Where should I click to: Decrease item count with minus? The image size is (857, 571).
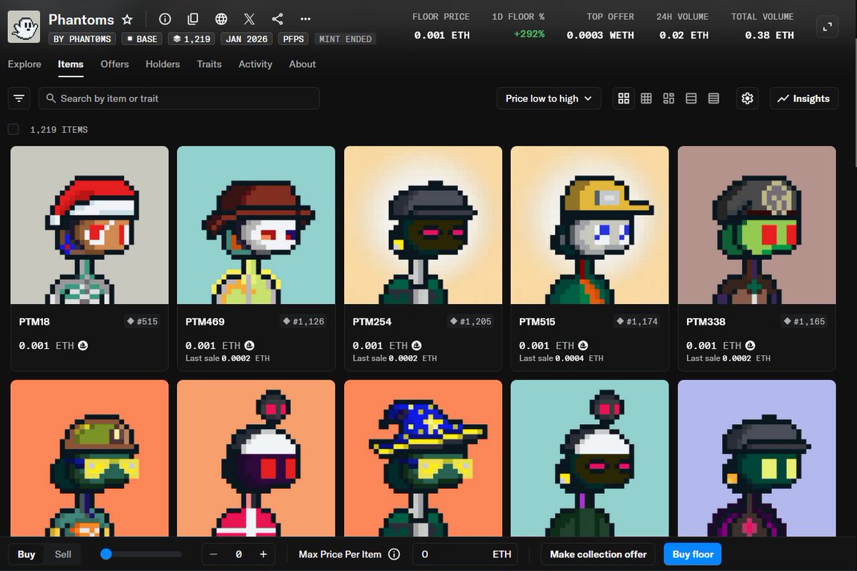(x=214, y=554)
